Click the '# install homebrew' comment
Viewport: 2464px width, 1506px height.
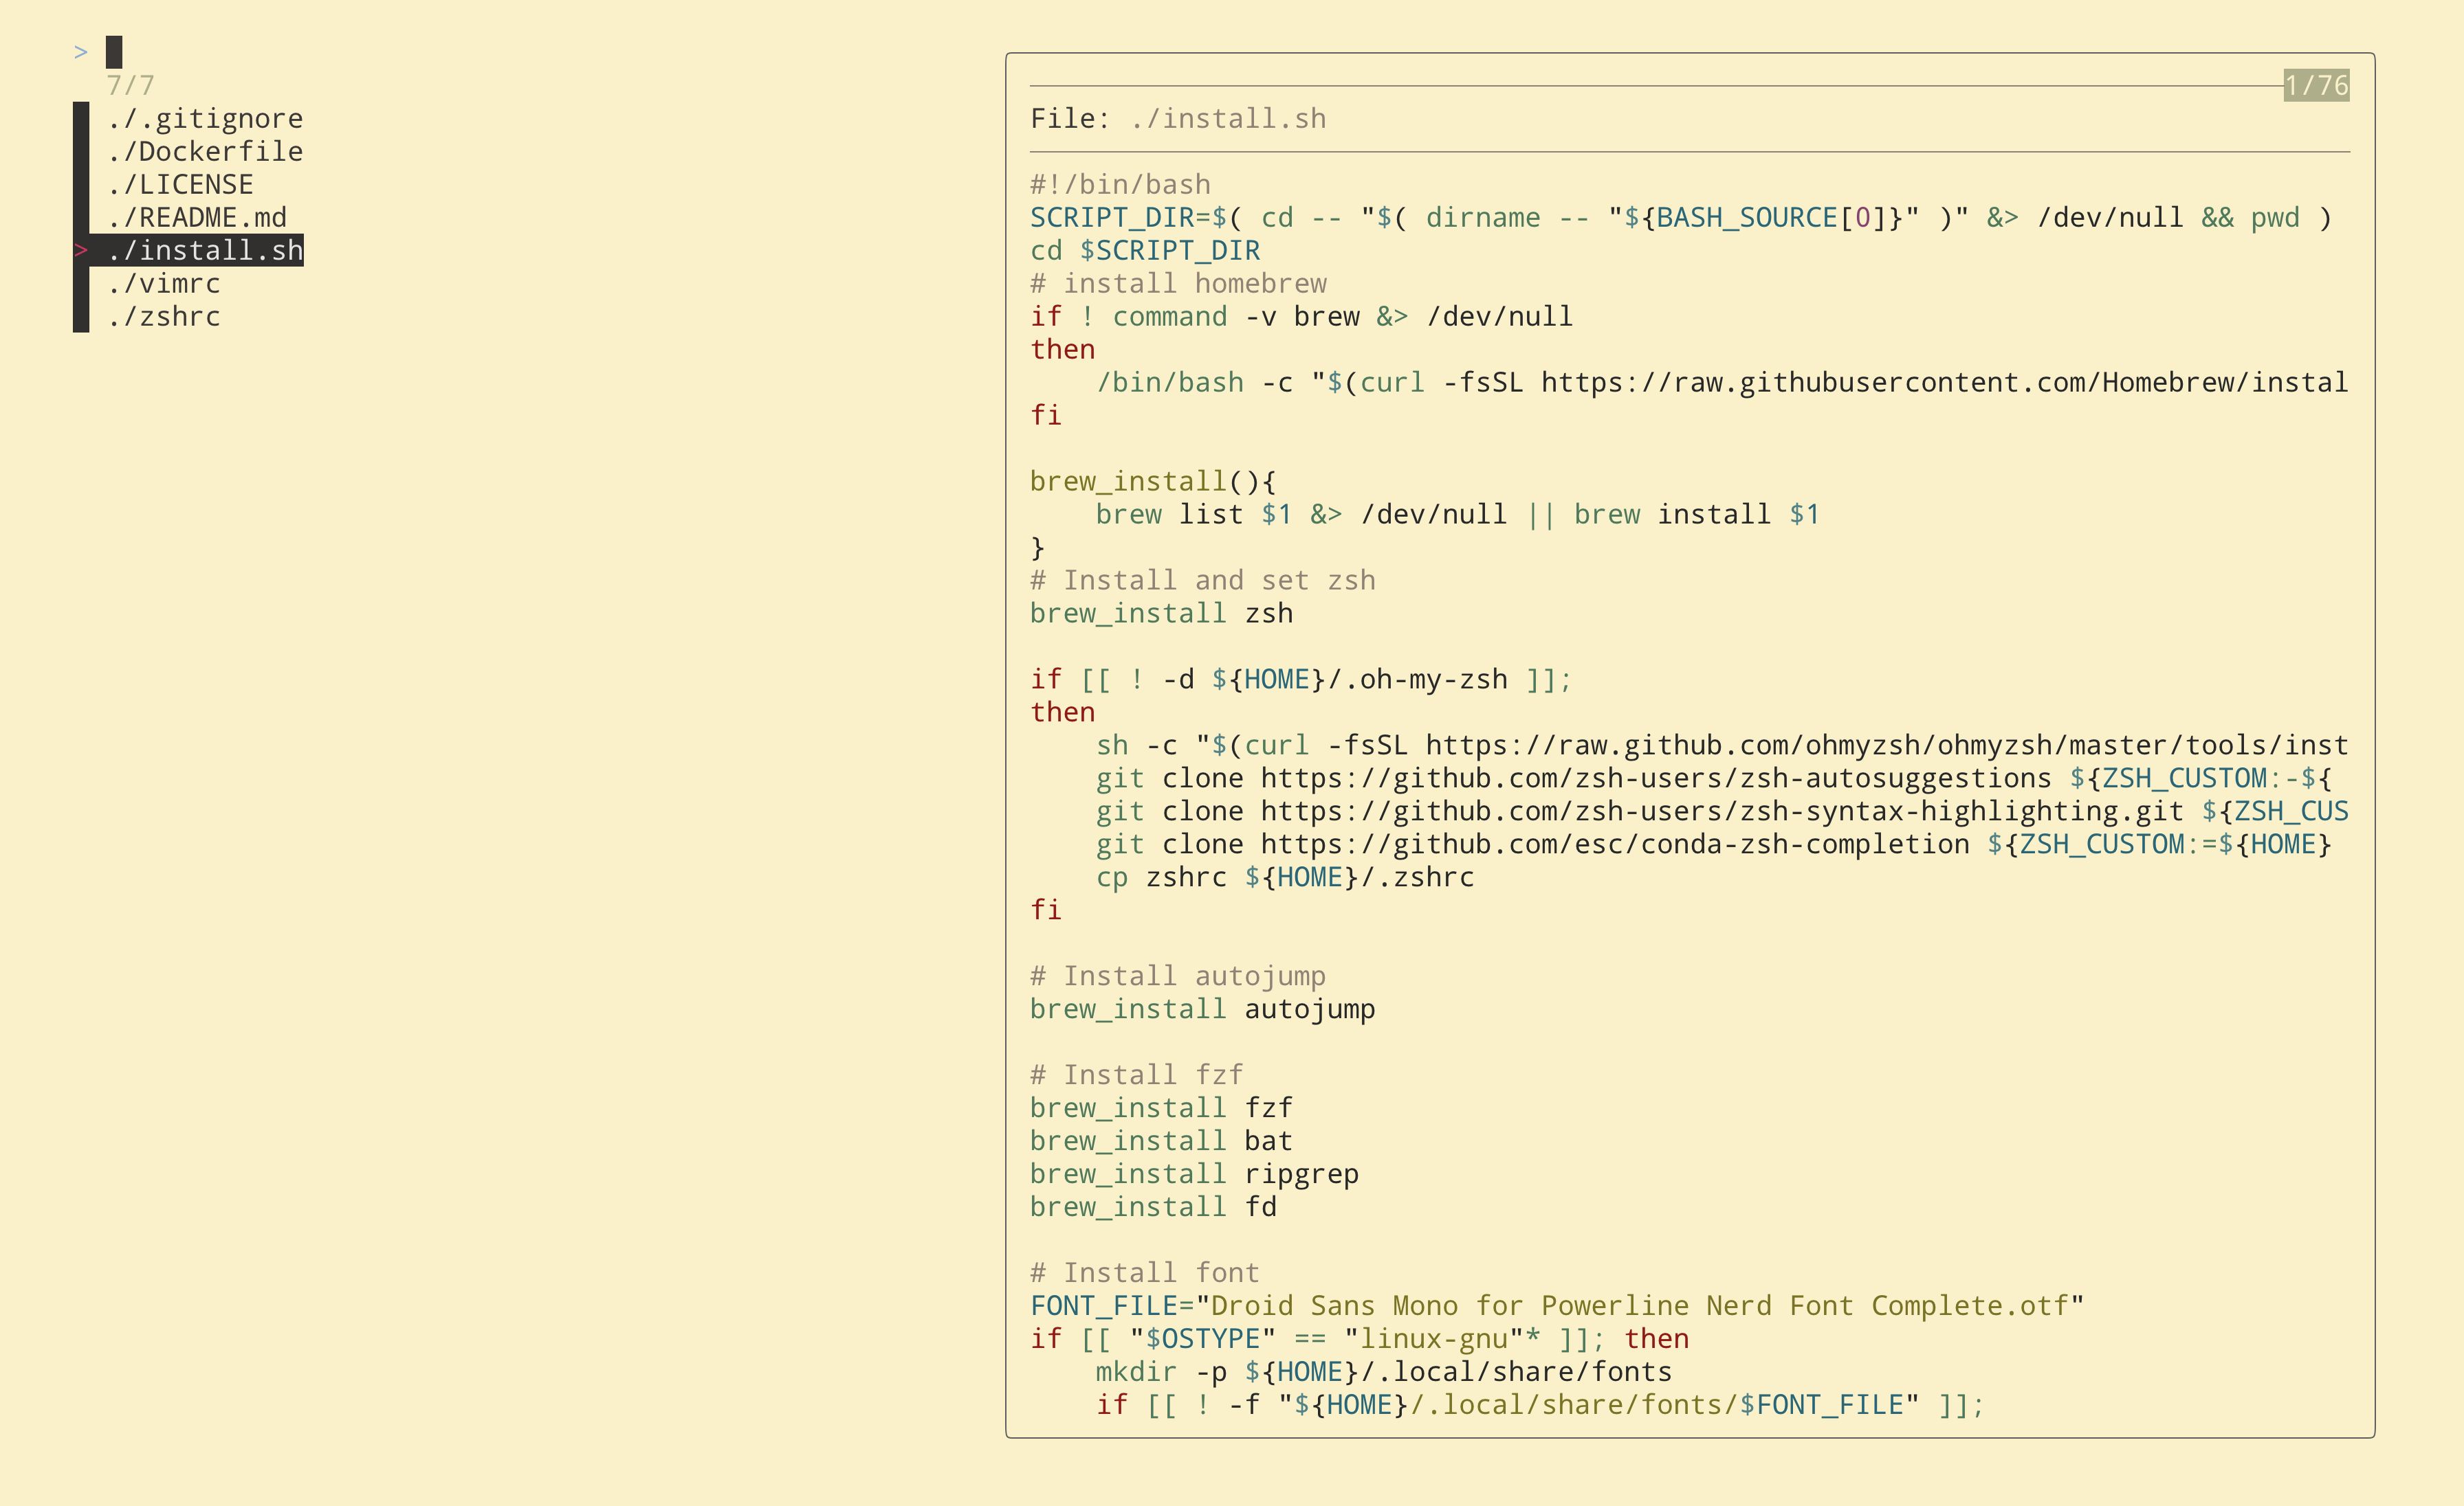click(1178, 284)
